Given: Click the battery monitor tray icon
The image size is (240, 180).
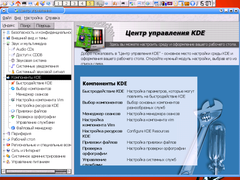Looking at the screenshot, I should 163,3.
